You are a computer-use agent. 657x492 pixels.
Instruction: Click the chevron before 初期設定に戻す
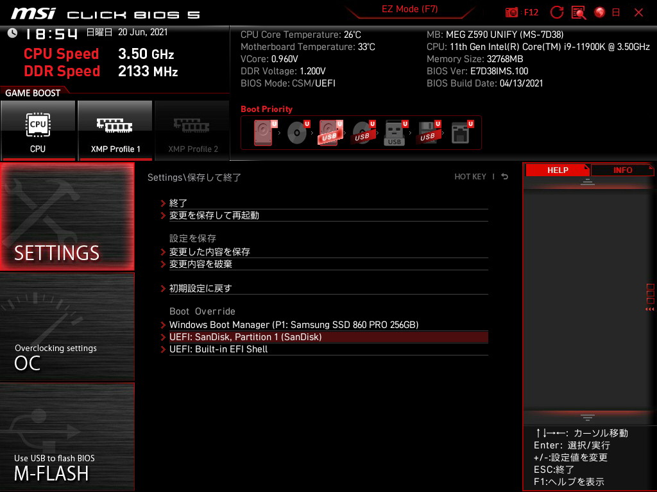pyautogui.click(x=163, y=288)
